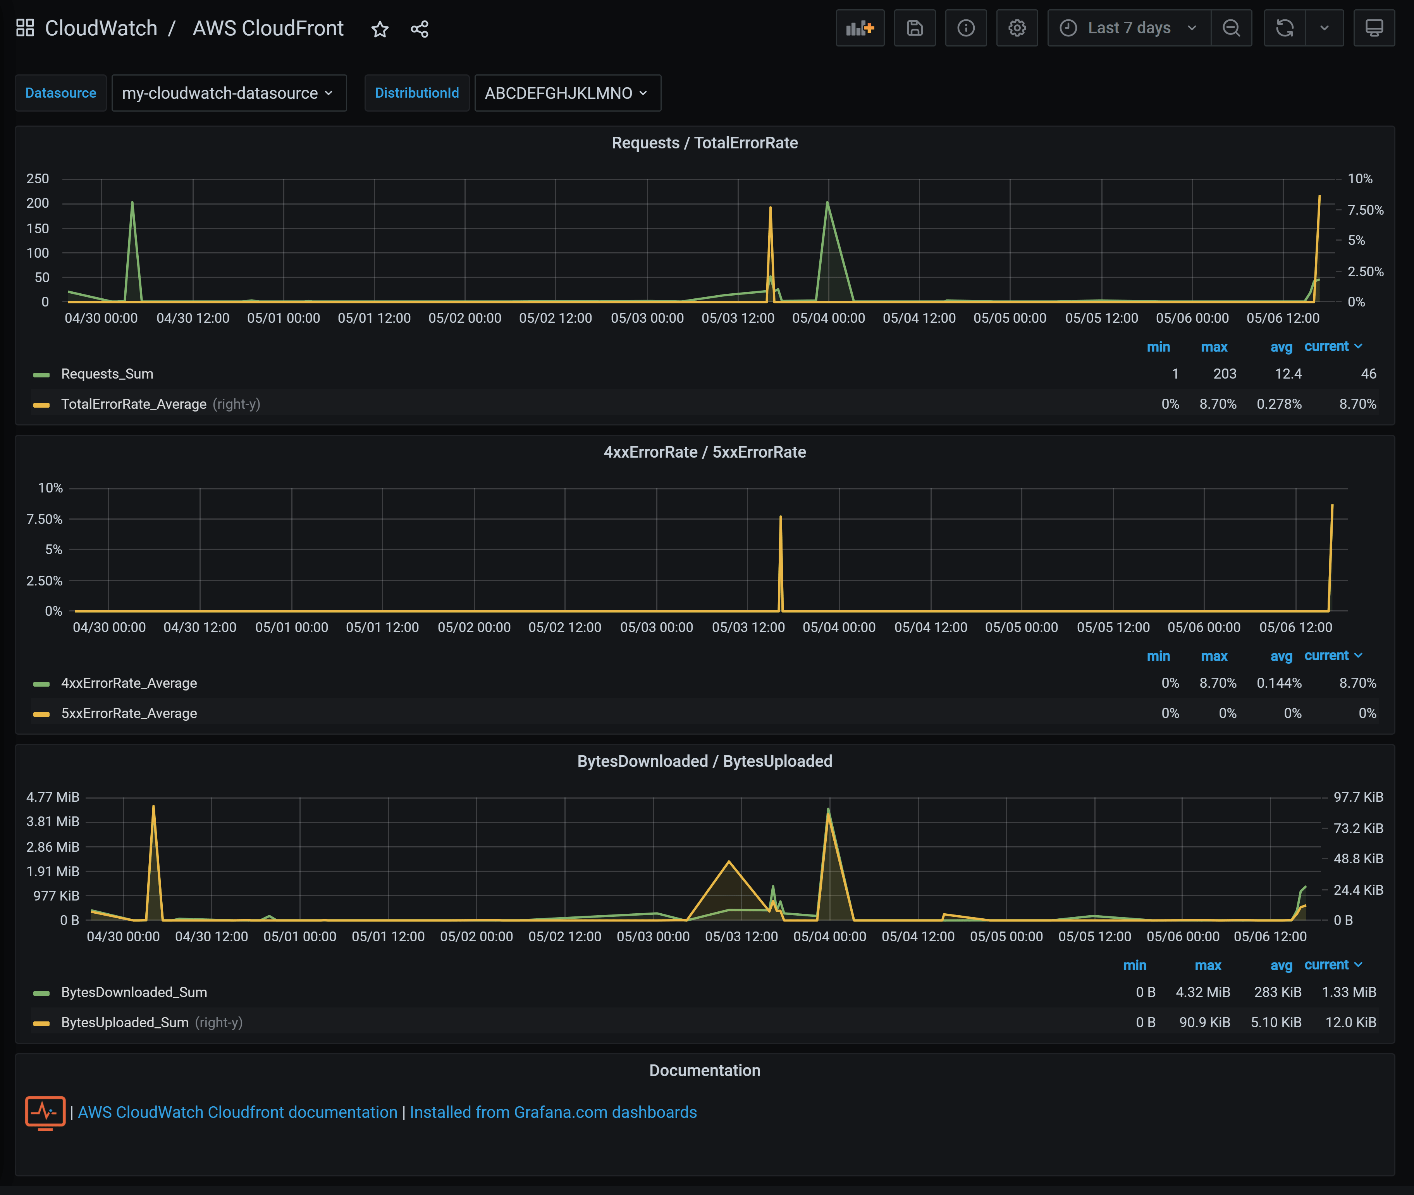Screen dimensions: 1414x1195
Task: Open the DistributionId ABCDEFGHJKLMNO dropdown
Action: [x=567, y=93]
